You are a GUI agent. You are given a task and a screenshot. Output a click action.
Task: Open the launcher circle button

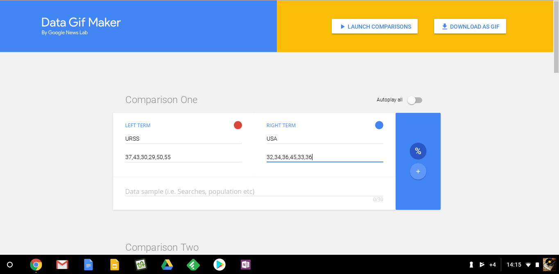coord(10,265)
